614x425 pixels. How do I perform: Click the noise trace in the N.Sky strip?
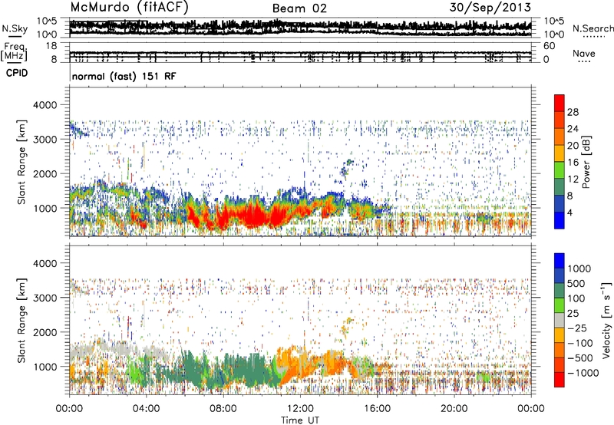(300, 28)
